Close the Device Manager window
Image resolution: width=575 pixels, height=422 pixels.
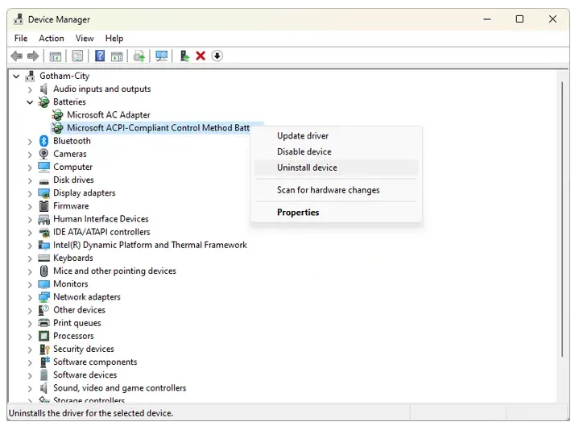tap(552, 19)
